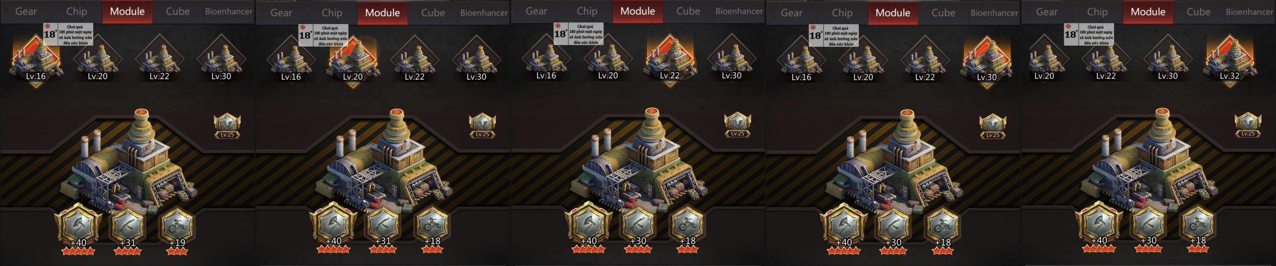Open the +18 motorcycle badge in the highlighted Lv.30 panel
Screen dimensions: 1276x266
pos(943,228)
